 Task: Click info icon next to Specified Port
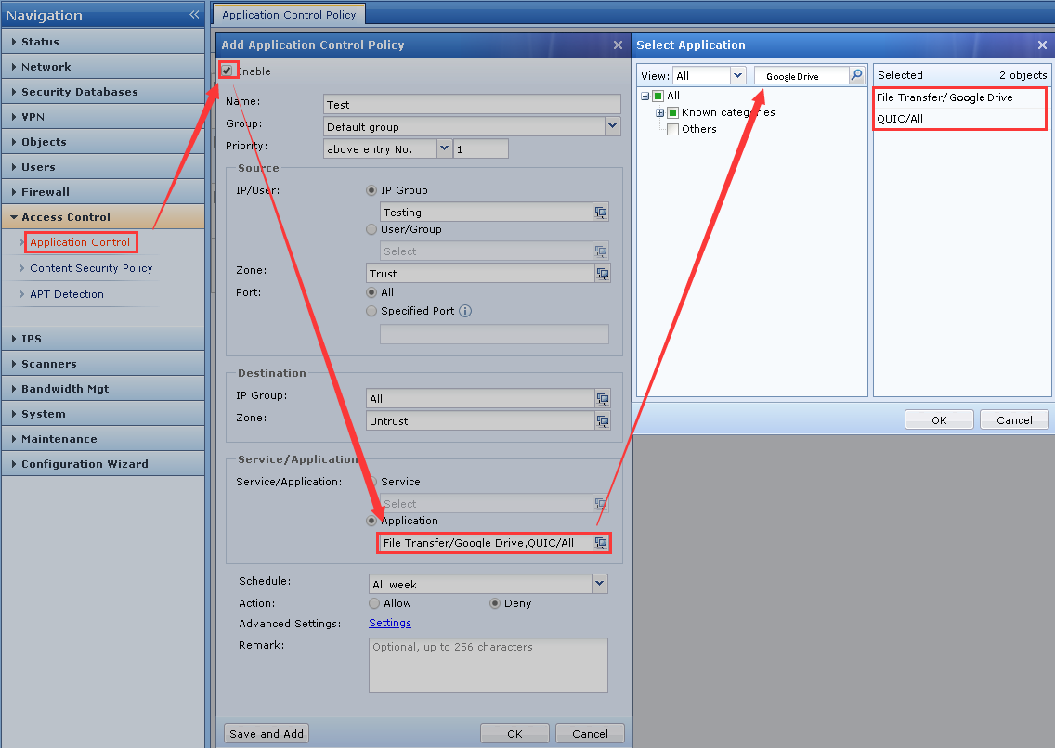click(x=465, y=311)
